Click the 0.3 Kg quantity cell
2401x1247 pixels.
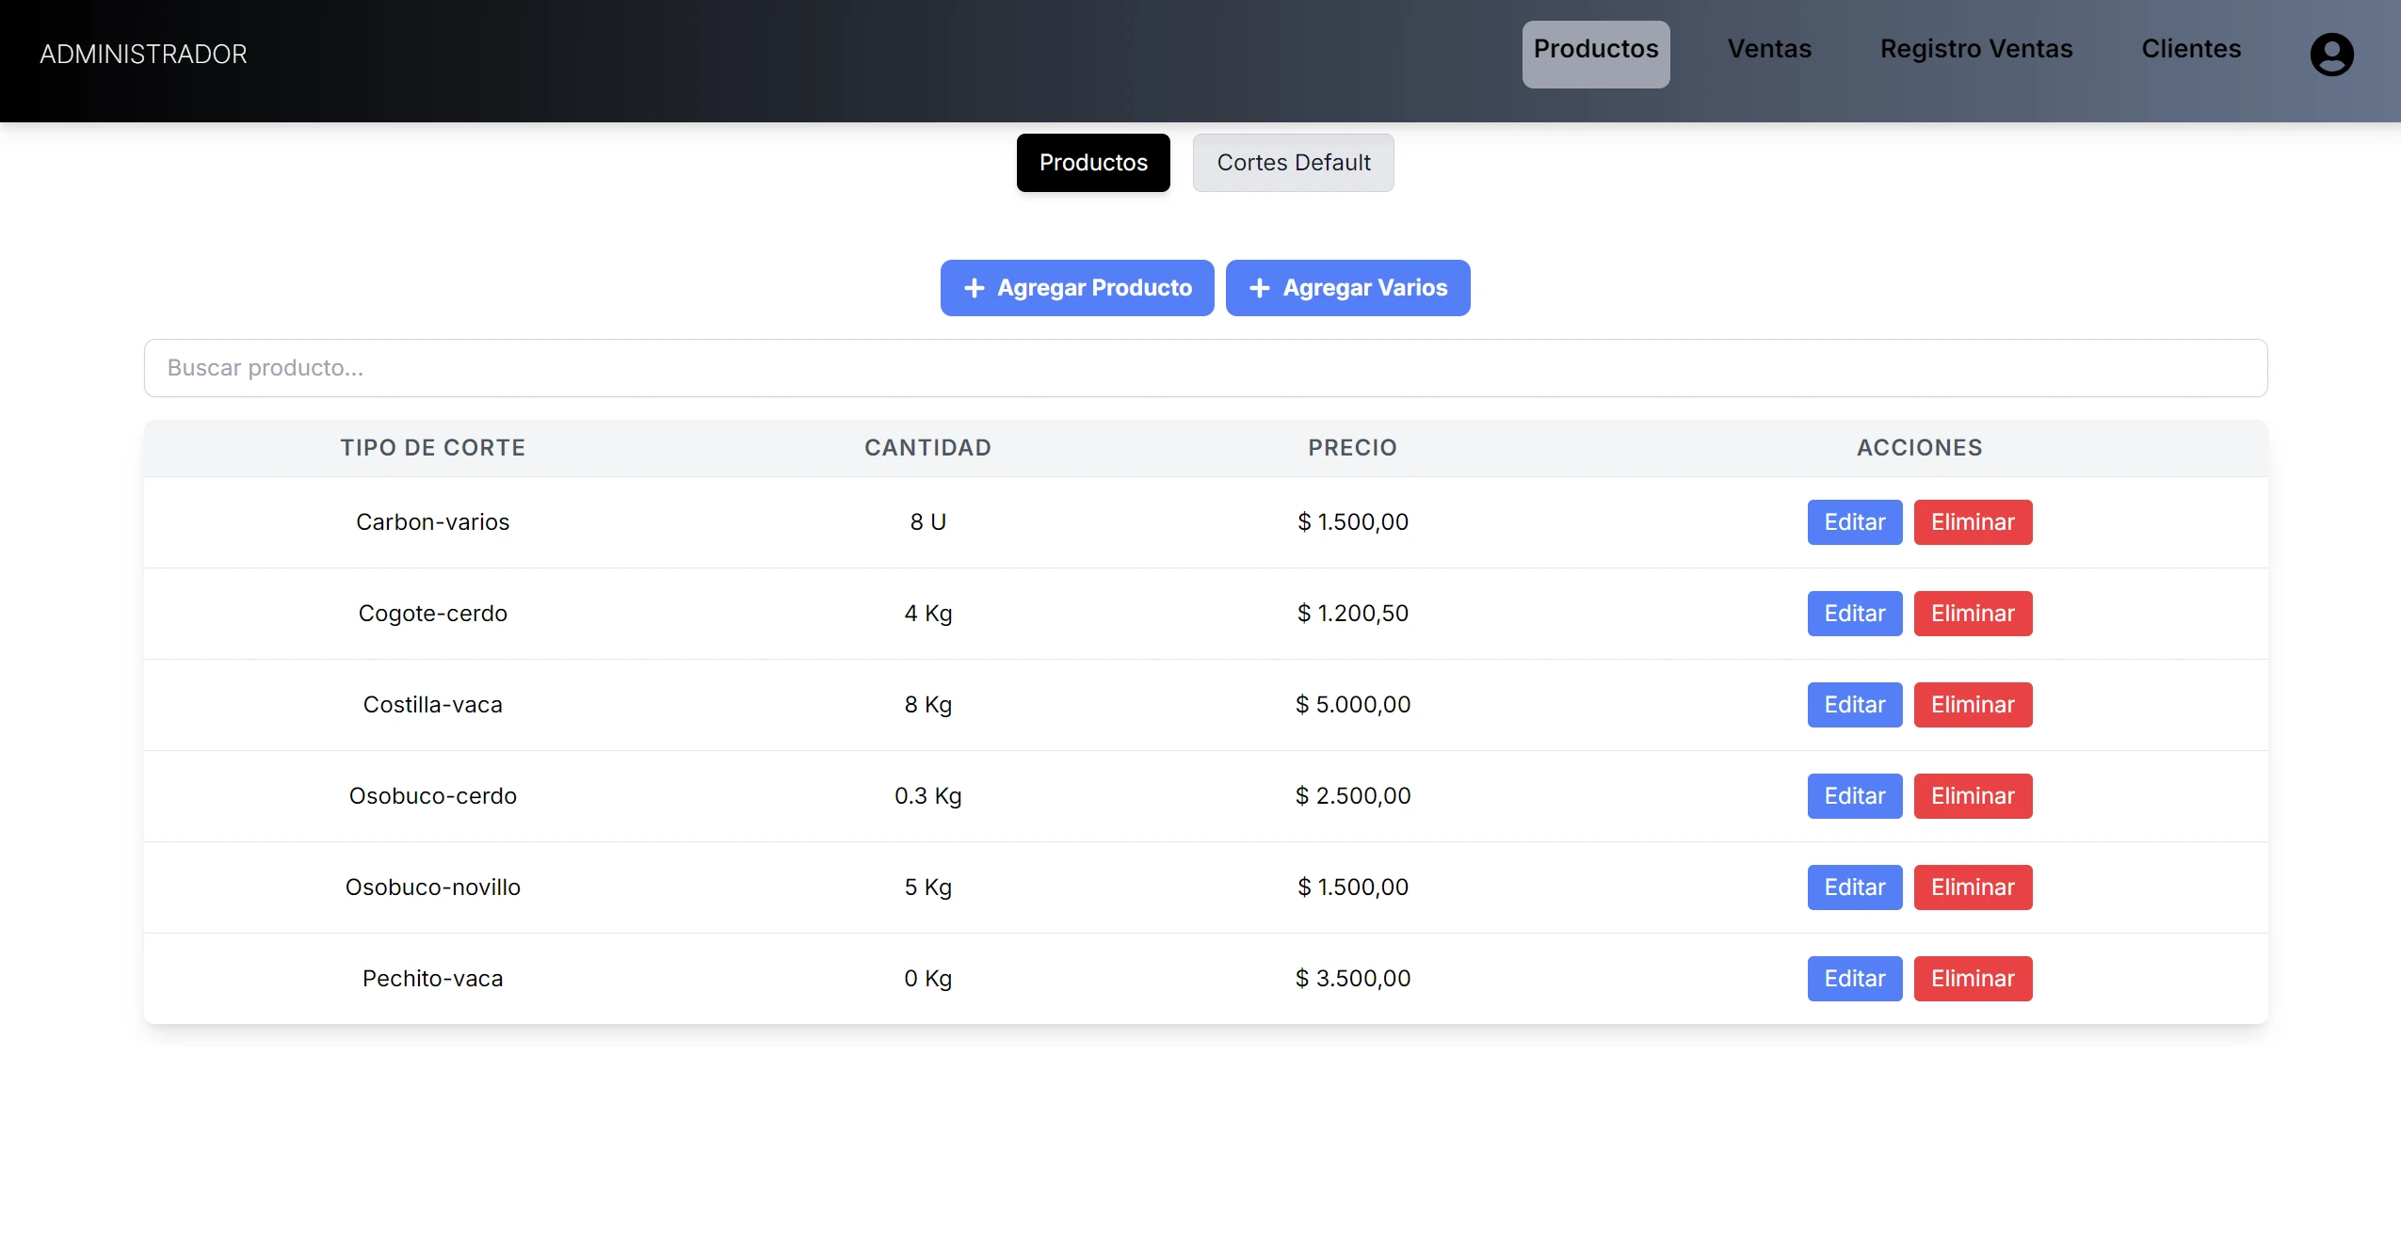[x=927, y=796]
